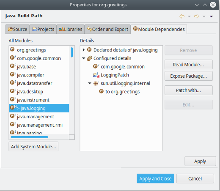Switch to the Order and Export tab
This screenshot has height=191, width=220.
coord(107,29)
